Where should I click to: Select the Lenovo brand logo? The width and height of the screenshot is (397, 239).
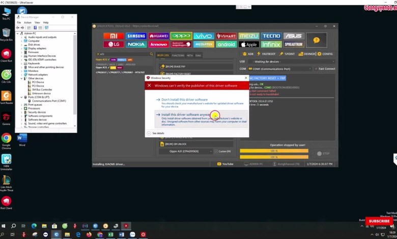coord(159,44)
